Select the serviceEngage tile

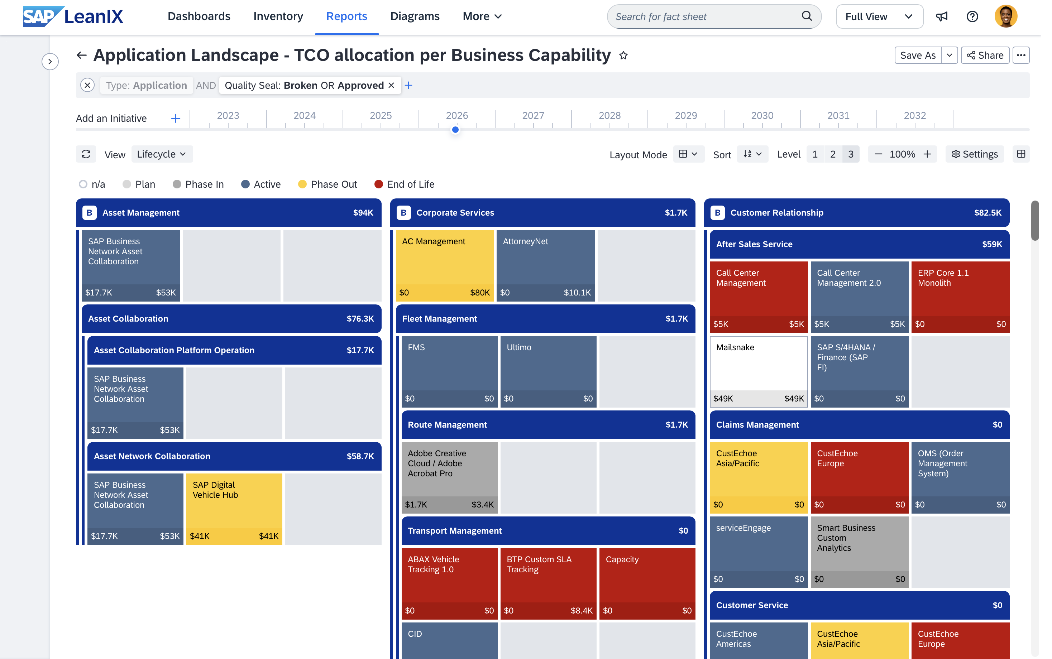pos(759,552)
